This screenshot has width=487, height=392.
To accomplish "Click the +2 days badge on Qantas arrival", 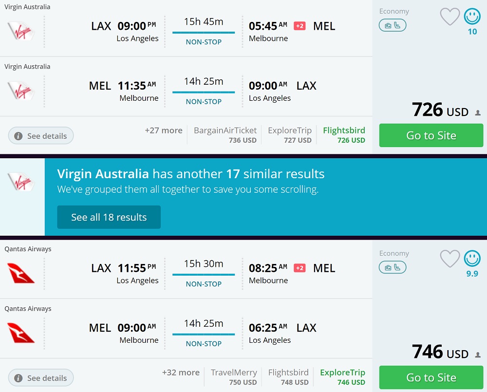I will tap(300, 268).
